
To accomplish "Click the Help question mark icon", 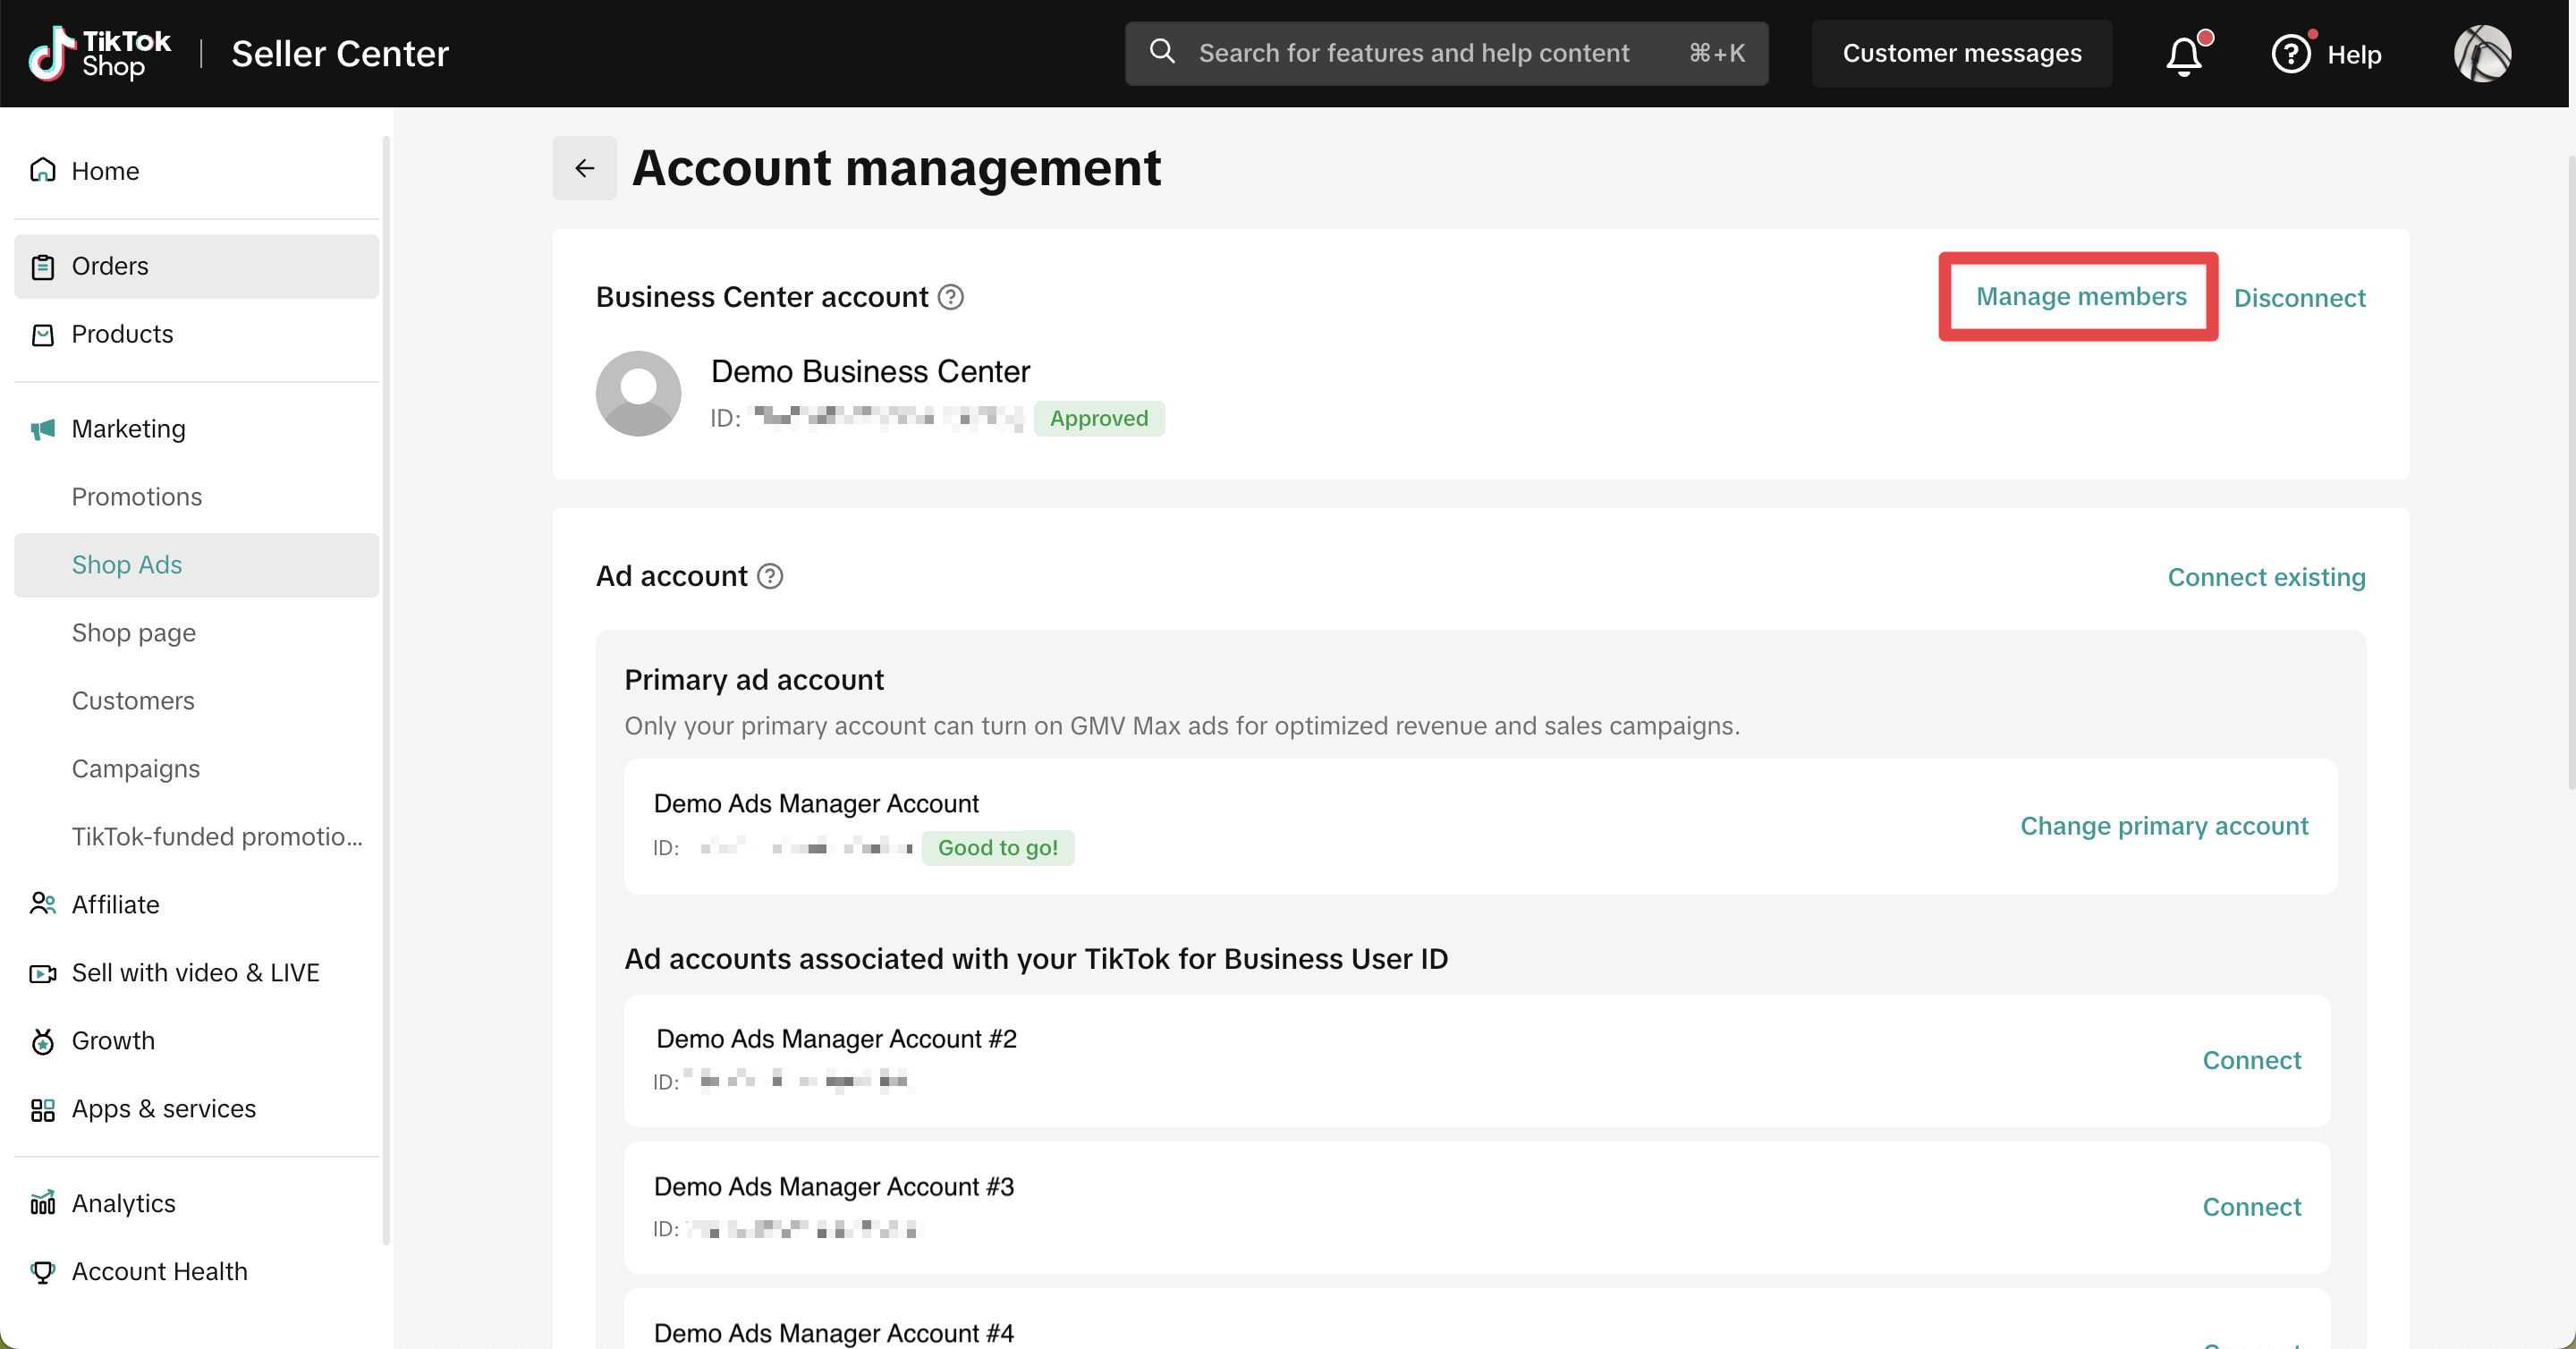I will 2290,54.
